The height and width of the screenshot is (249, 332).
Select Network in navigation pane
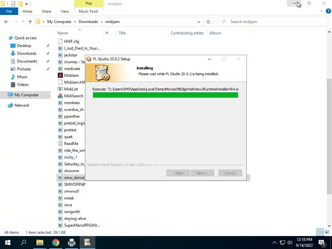[x=22, y=105]
